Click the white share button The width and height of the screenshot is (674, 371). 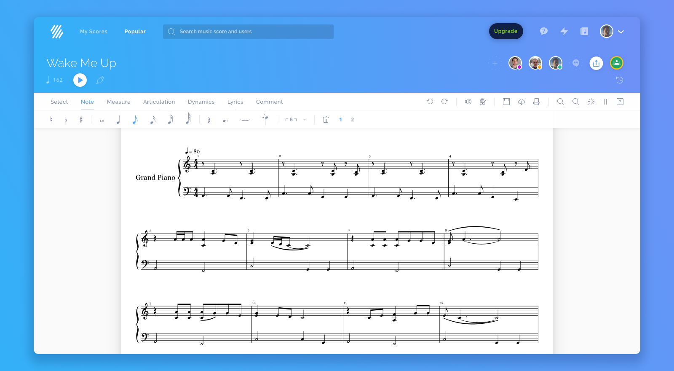(x=596, y=63)
